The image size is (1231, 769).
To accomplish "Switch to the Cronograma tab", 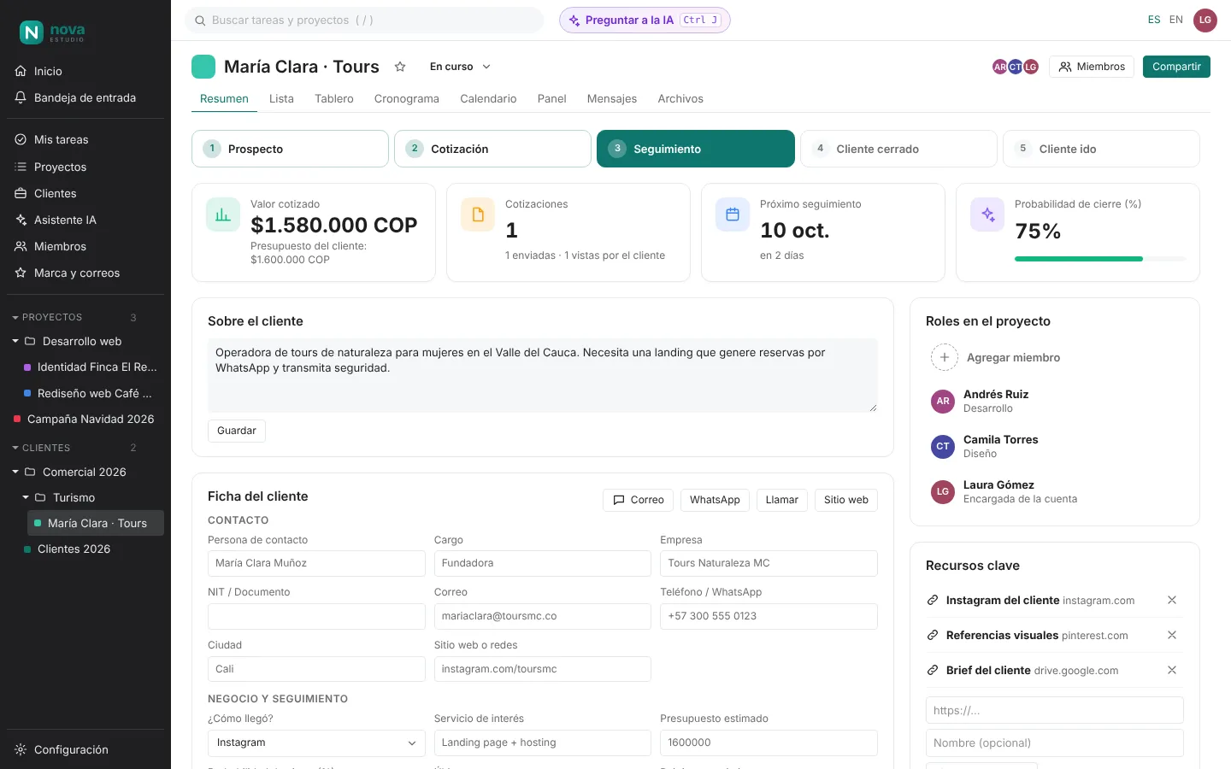I will tap(407, 99).
